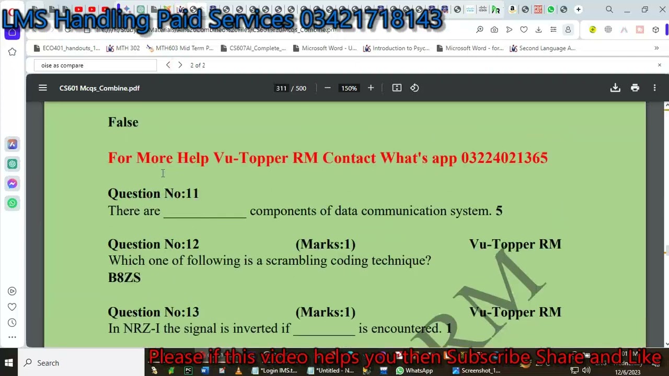Screen dimensions: 669x376
Task: Download the PDF file
Action: (615, 88)
